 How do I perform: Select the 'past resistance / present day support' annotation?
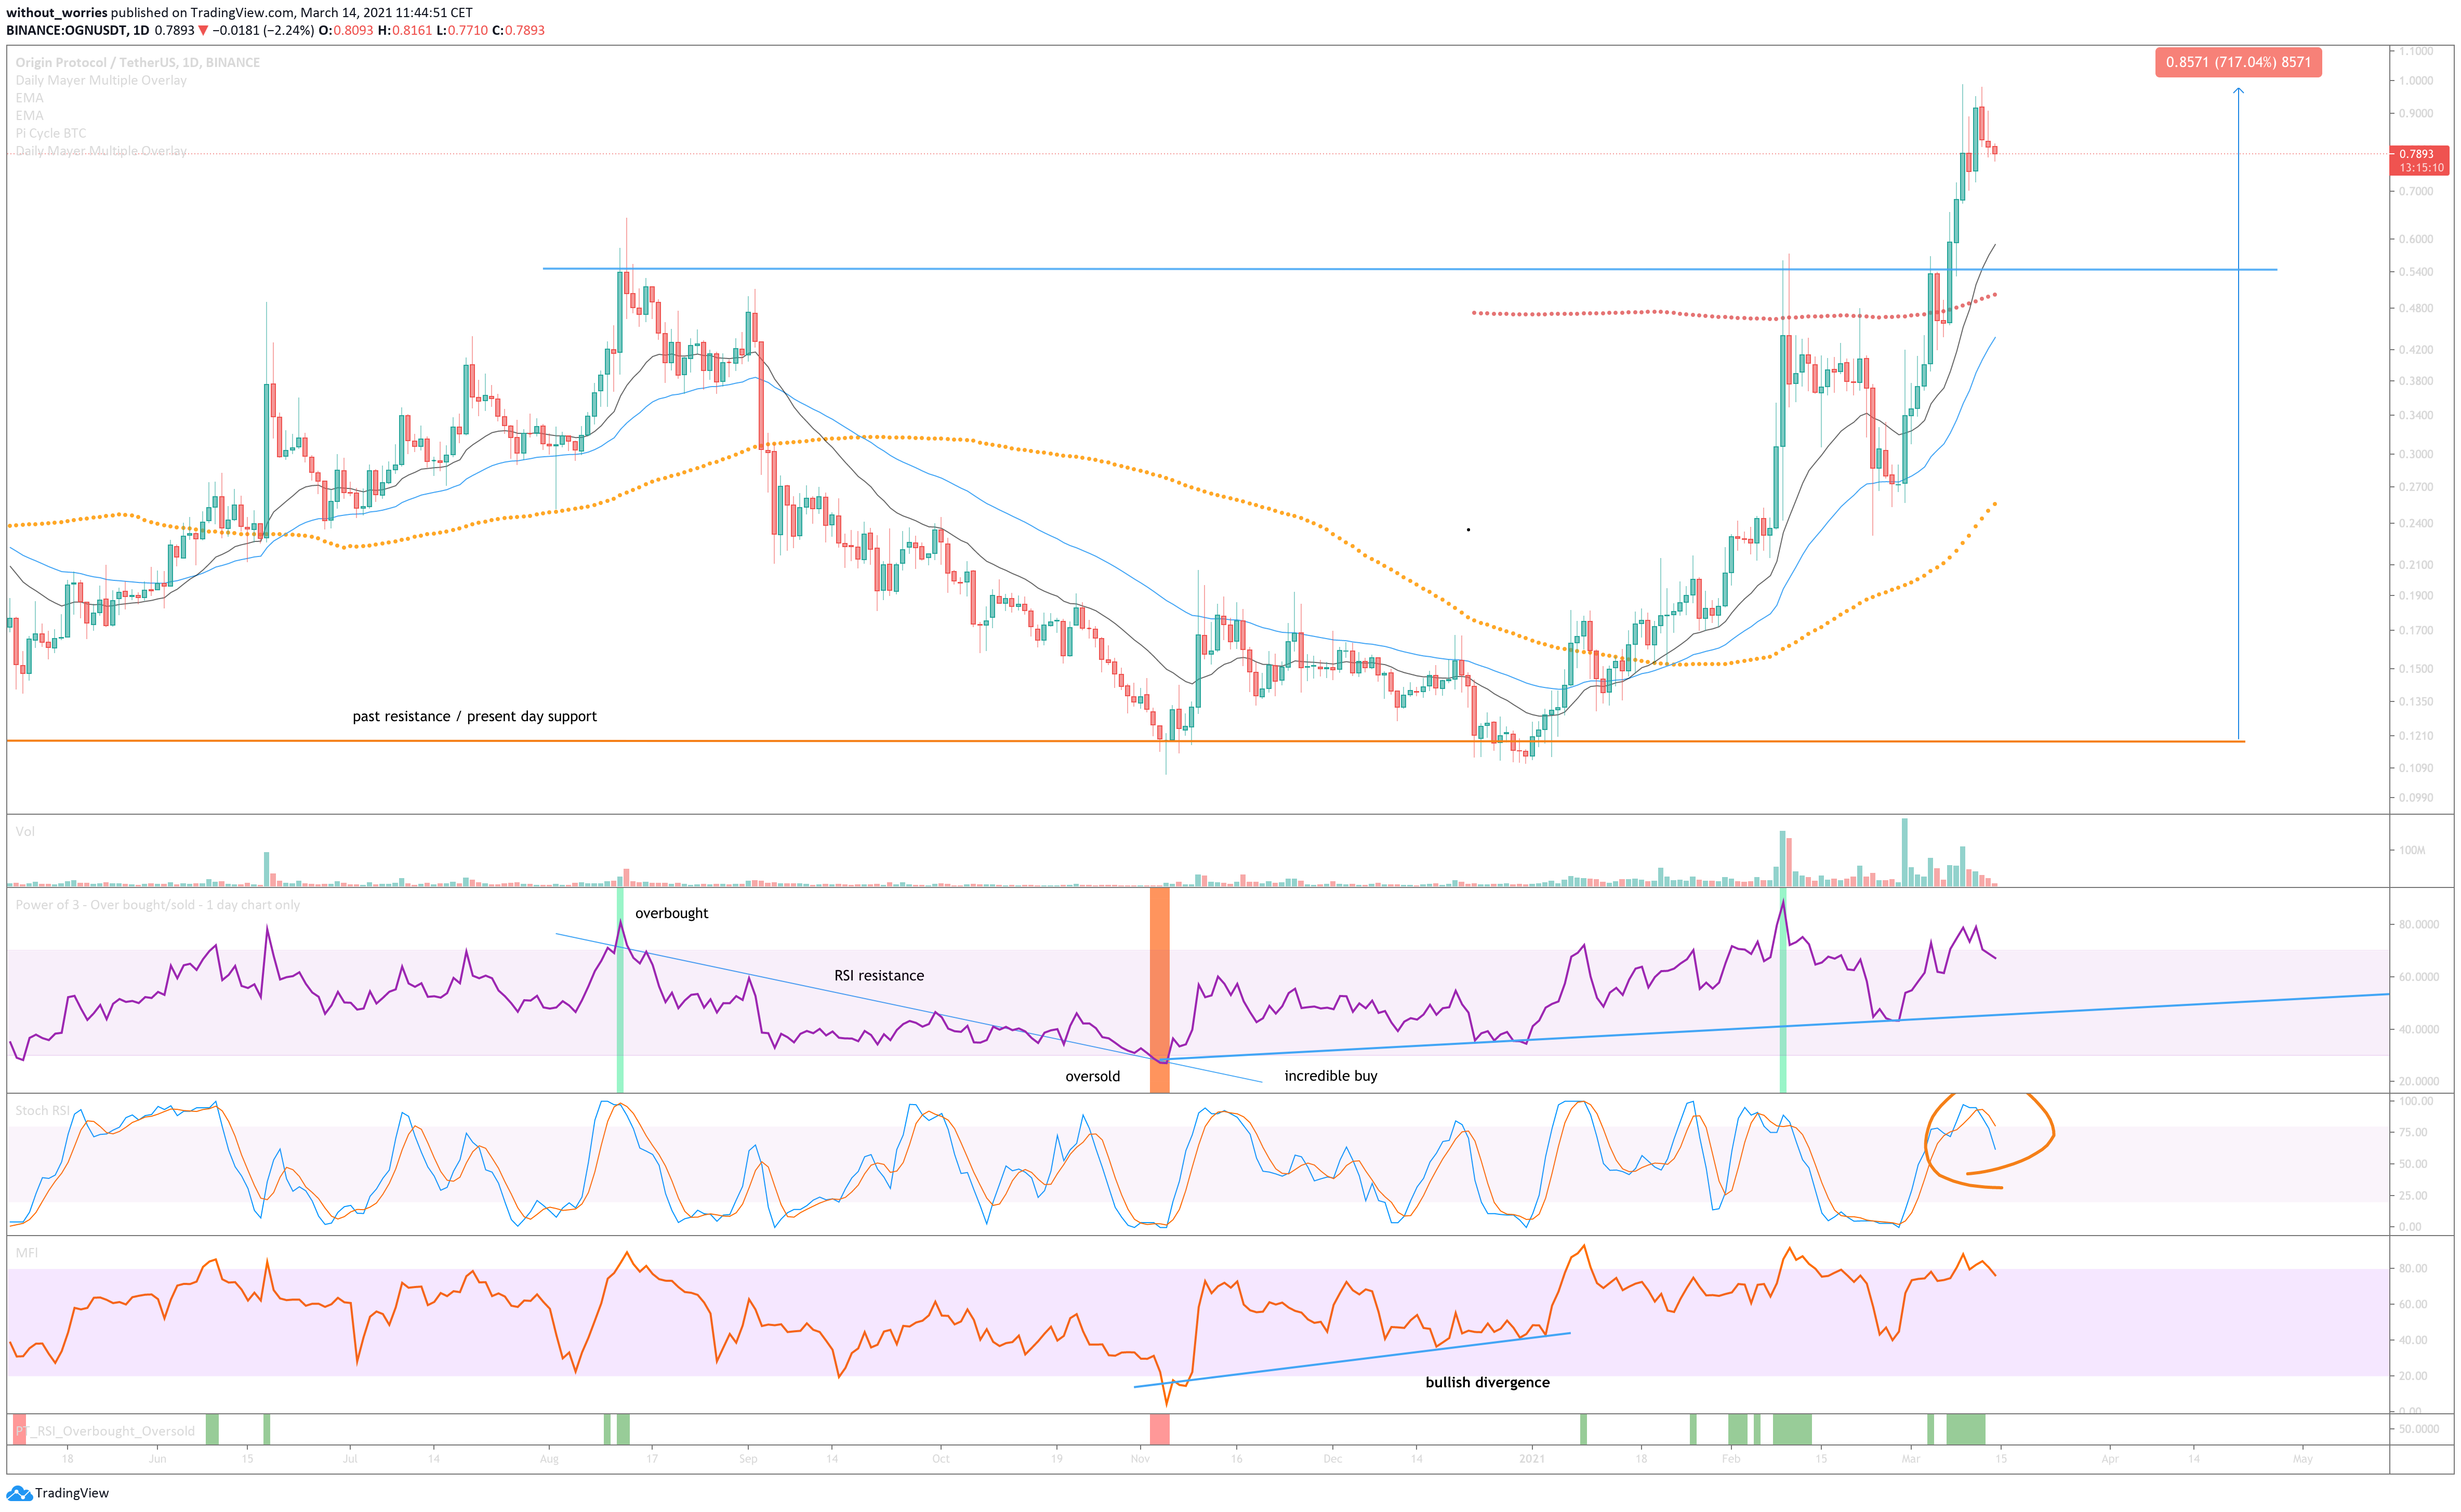474,716
